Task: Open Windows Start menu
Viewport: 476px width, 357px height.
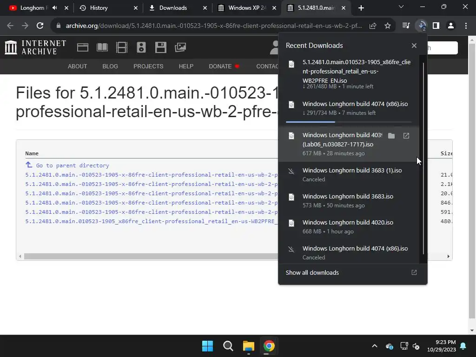Action: (208, 346)
